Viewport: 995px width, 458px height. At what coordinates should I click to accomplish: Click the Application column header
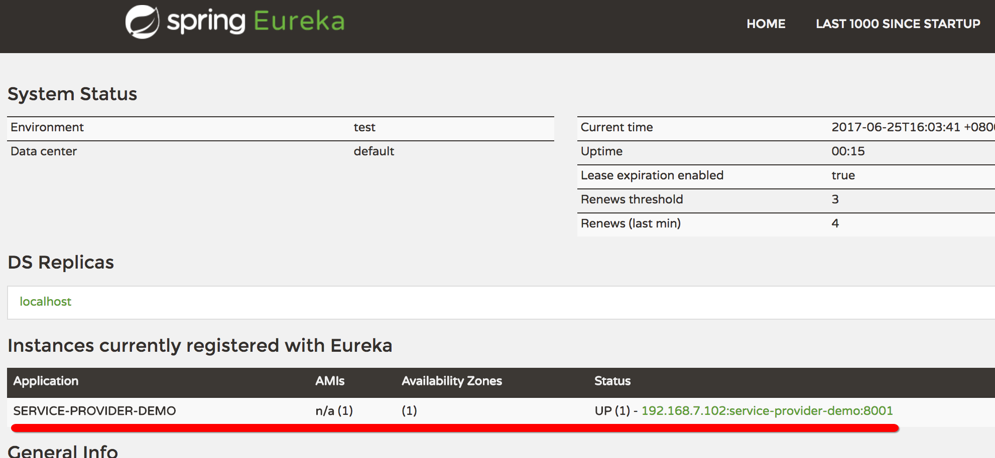[x=46, y=381]
